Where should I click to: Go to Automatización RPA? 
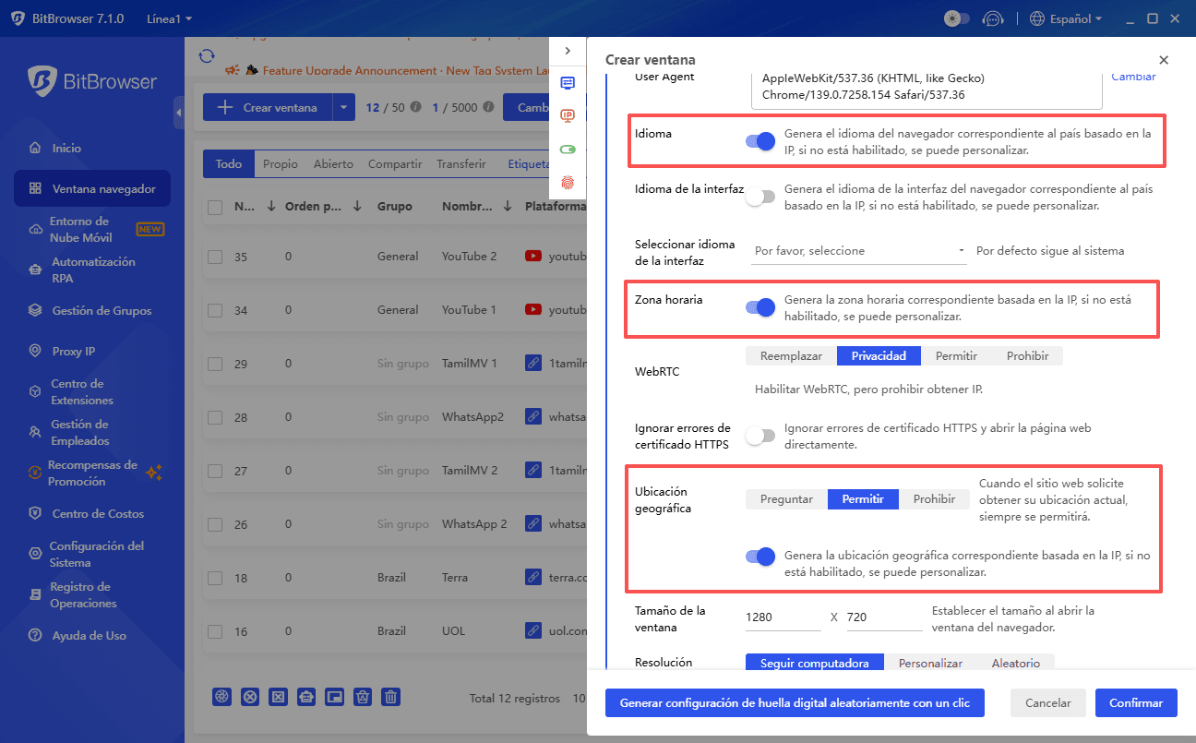93,270
